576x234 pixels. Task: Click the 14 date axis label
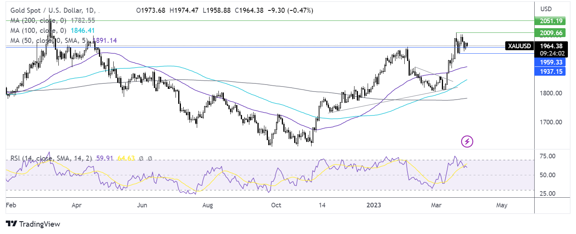tap(321, 205)
